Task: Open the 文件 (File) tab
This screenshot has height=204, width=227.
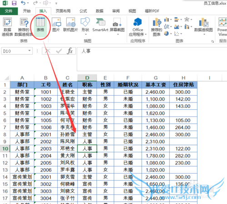Action: point(9,11)
